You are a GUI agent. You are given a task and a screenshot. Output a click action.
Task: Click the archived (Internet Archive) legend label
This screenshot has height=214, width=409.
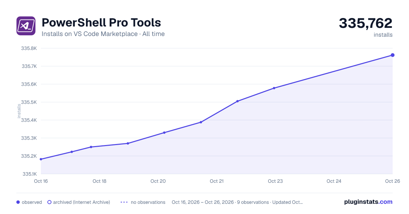pos(81,202)
